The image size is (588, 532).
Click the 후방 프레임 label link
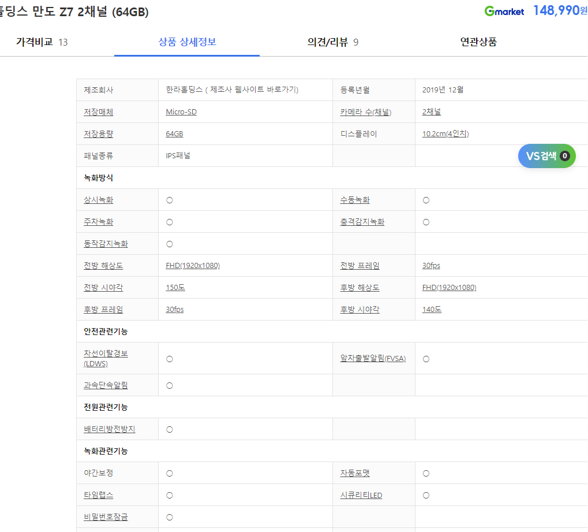click(x=103, y=310)
